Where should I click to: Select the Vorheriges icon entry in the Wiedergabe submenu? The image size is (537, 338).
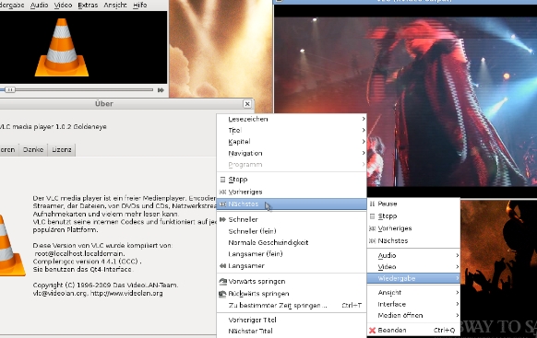coord(222,192)
